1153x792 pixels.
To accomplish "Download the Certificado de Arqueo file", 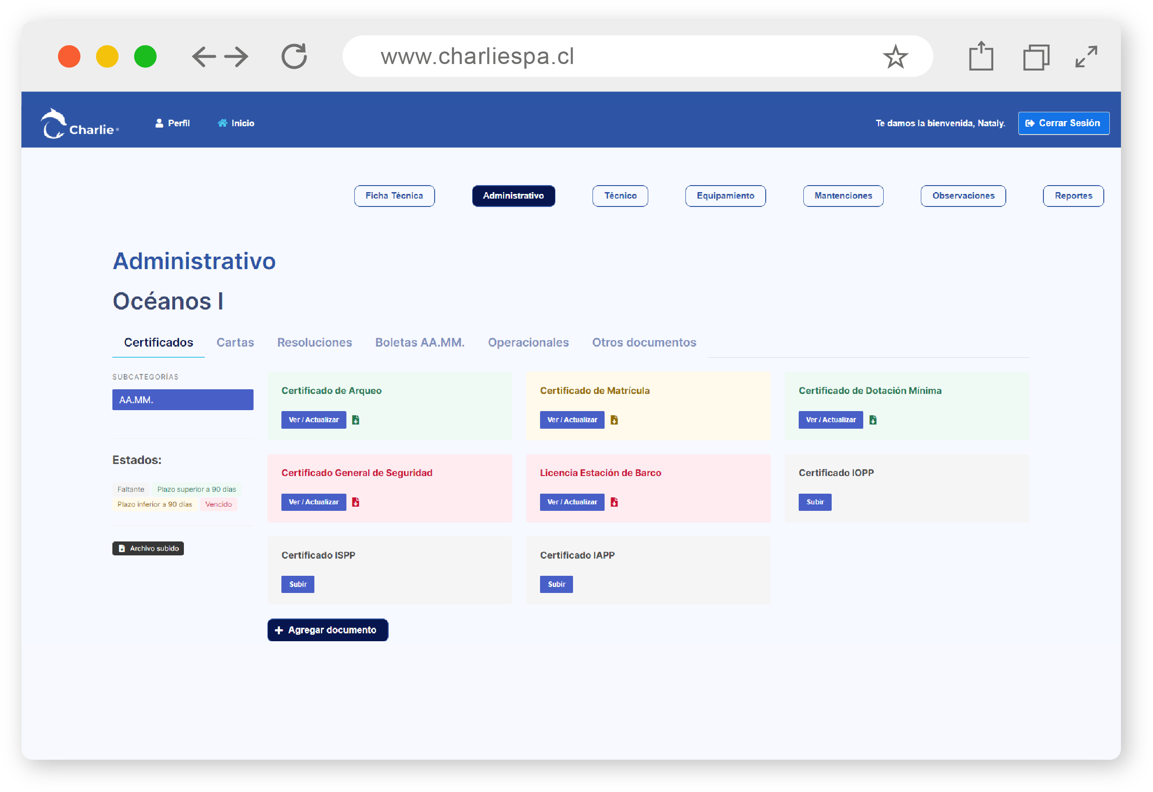I will point(356,420).
